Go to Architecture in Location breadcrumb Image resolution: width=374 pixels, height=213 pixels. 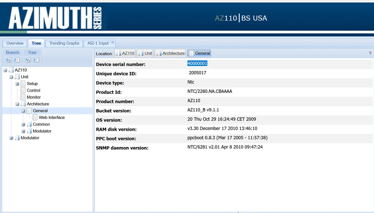click(170, 53)
